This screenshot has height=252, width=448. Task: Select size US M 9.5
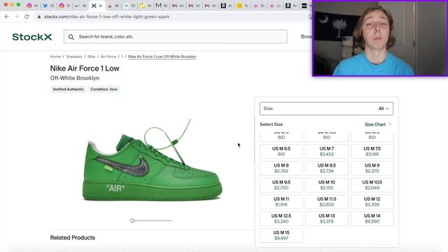click(x=281, y=185)
